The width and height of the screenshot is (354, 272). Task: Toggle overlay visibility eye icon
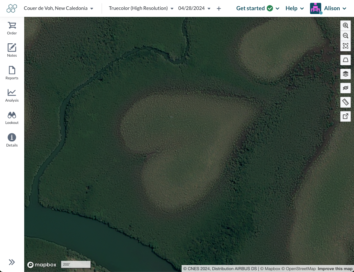click(345, 88)
